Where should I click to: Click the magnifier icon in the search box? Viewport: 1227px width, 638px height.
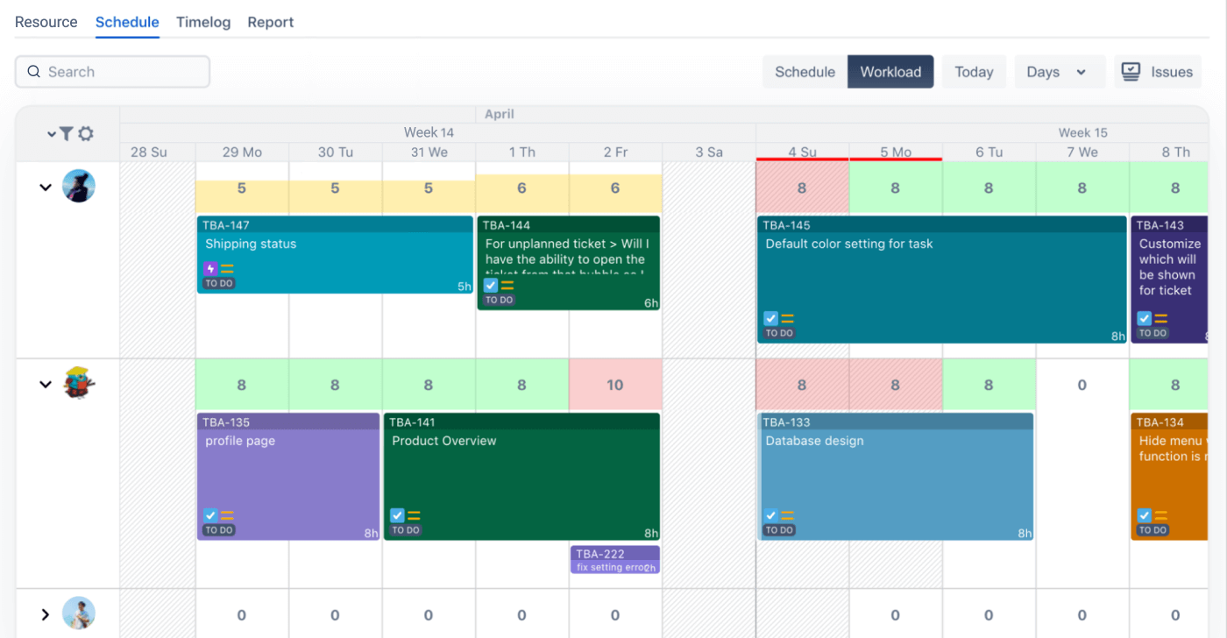(33, 71)
